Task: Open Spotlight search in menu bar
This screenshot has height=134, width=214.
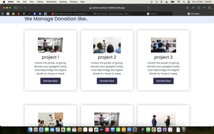Action: (x=184, y=2)
